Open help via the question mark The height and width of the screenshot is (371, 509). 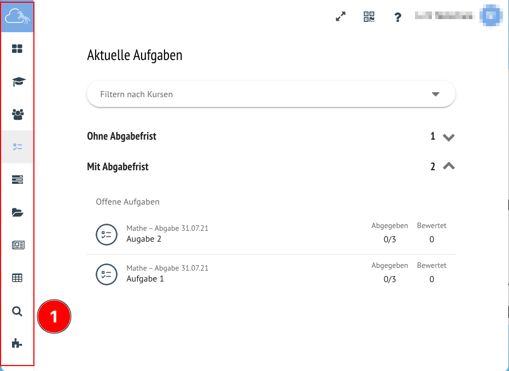click(398, 17)
